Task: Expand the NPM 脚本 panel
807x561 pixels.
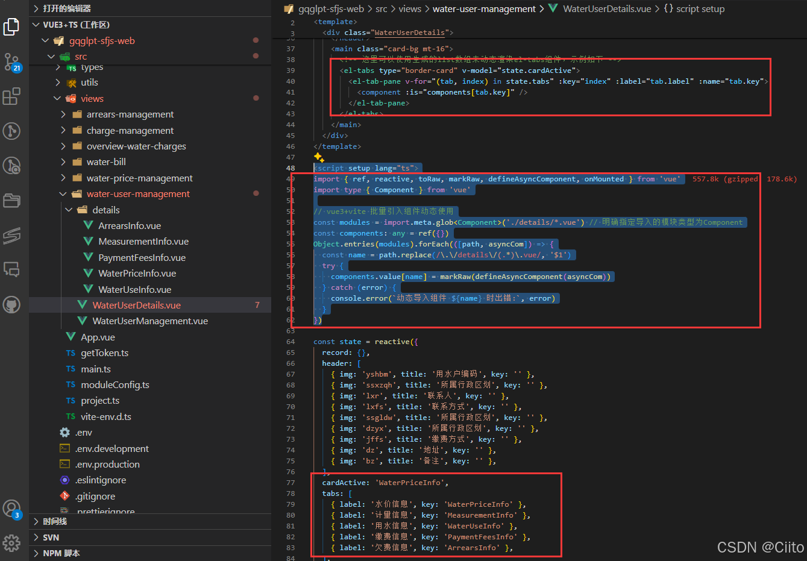Action: coord(36,553)
